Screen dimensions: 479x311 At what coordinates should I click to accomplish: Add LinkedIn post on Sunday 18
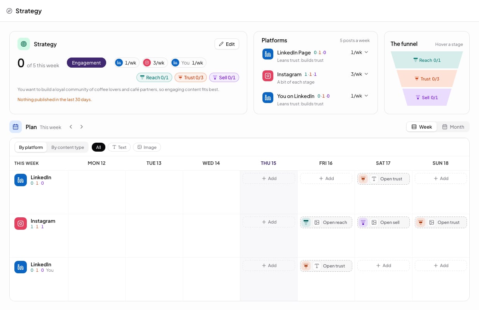click(x=441, y=178)
